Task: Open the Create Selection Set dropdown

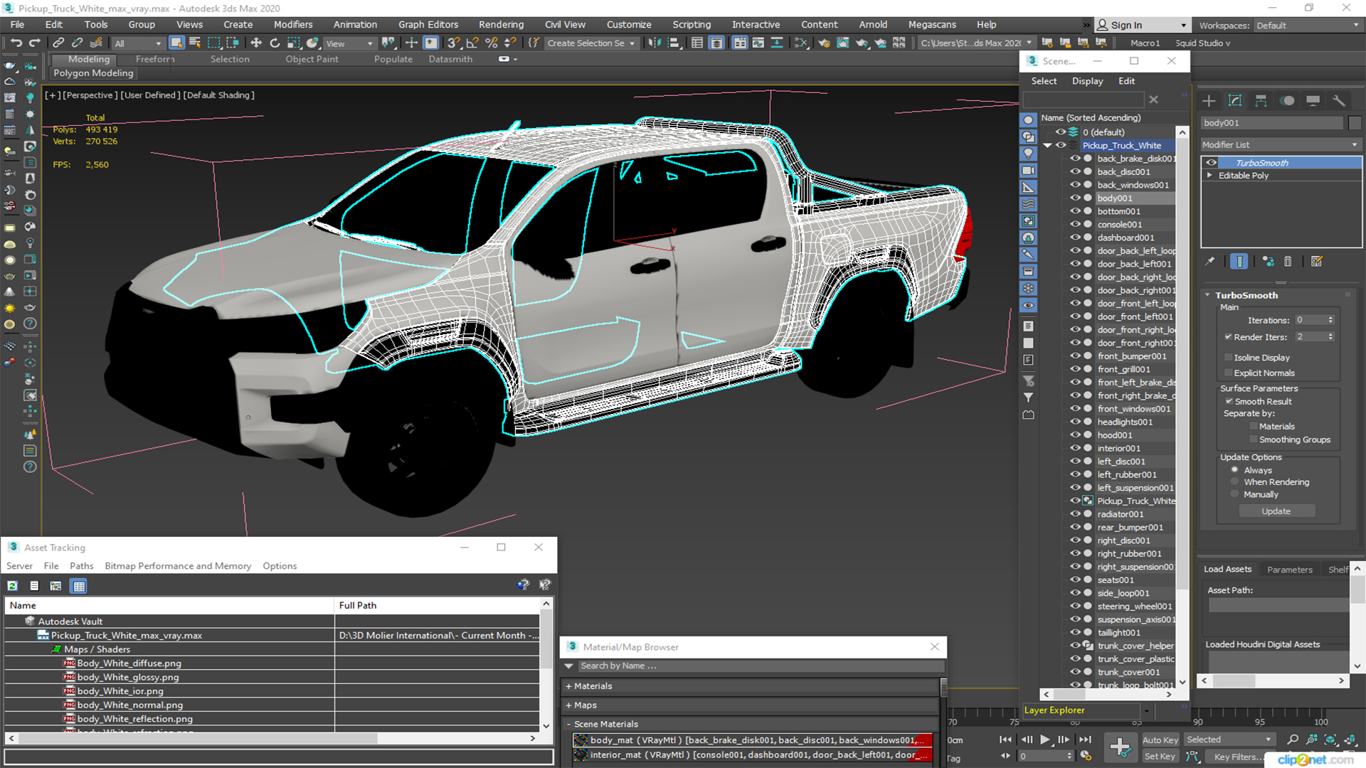Action: [591, 43]
